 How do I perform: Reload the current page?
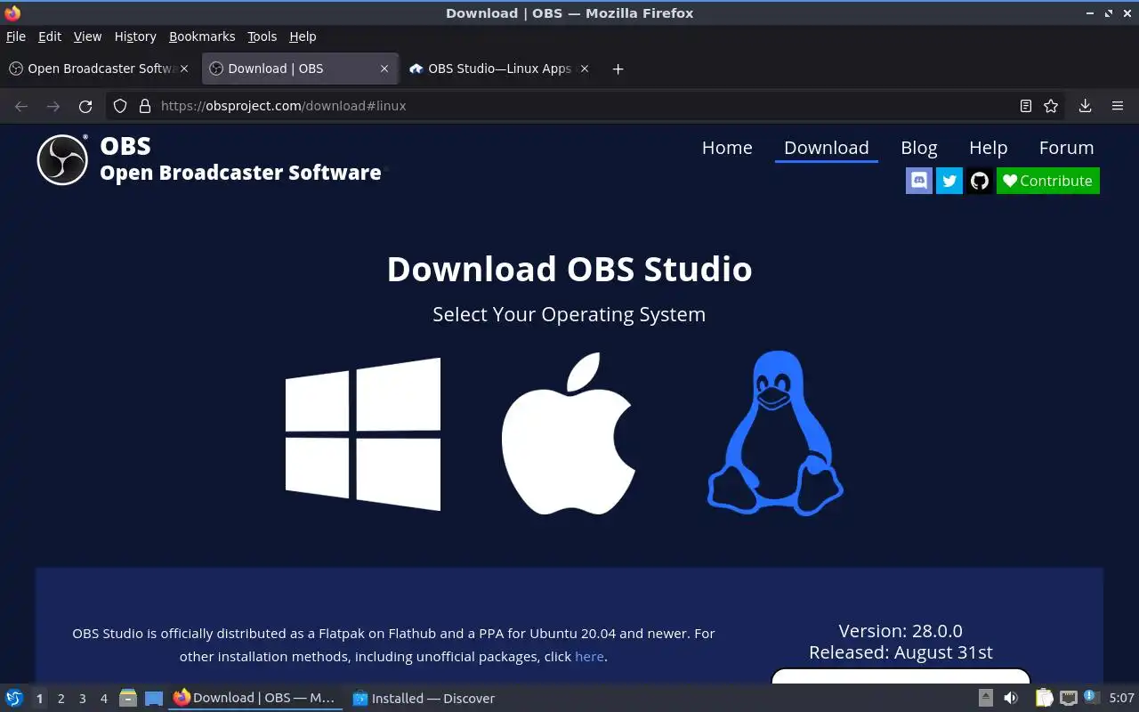[85, 106]
